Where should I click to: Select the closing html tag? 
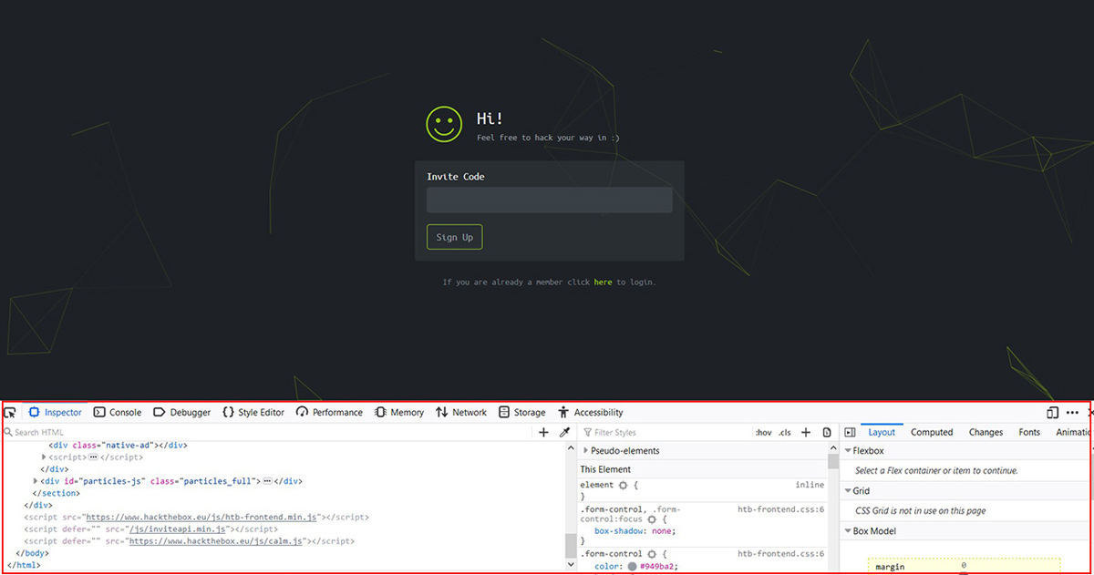[x=25, y=565]
